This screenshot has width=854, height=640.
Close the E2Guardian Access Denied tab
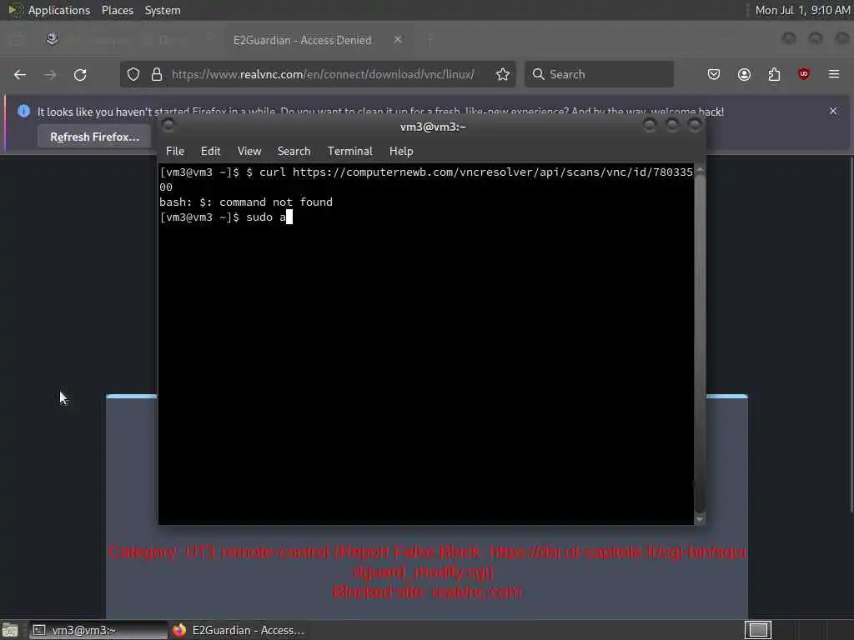point(398,40)
